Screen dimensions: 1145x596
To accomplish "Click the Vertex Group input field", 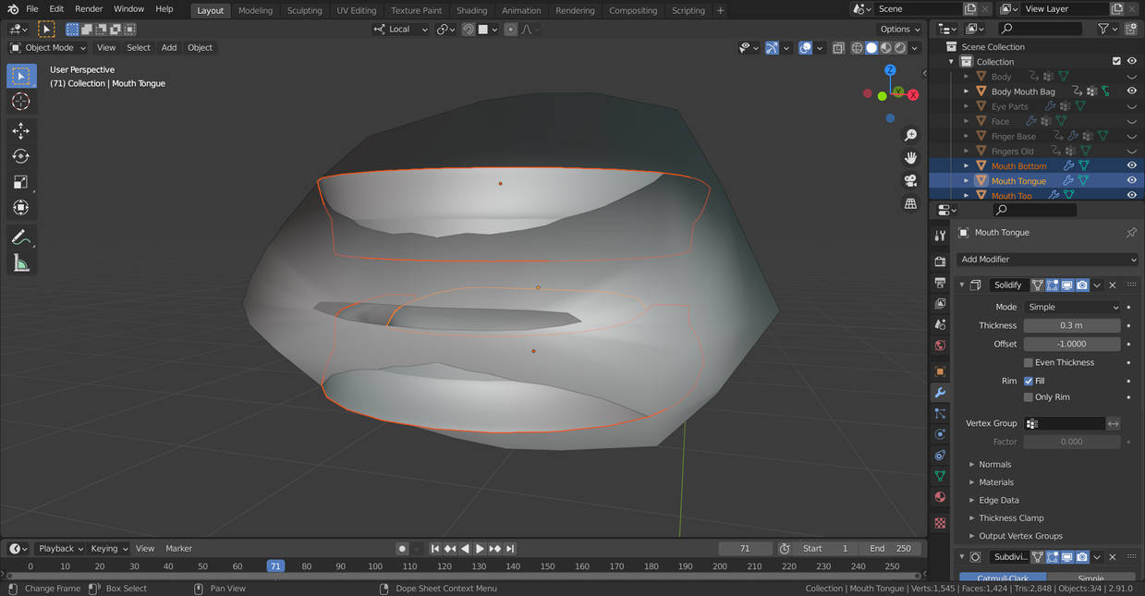I will point(1065,423).
